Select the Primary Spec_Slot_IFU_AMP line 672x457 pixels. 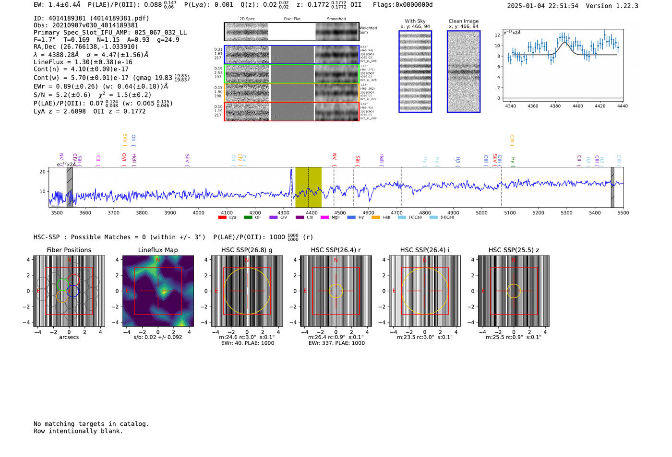tap(110, 33)
